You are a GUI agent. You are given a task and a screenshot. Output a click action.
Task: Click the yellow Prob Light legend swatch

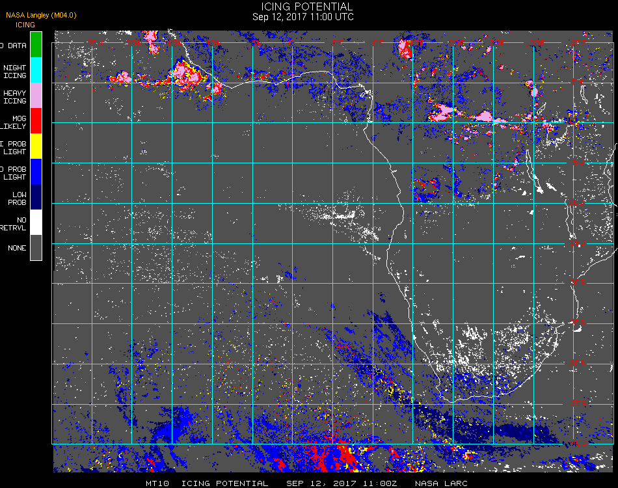pos(36,146)
